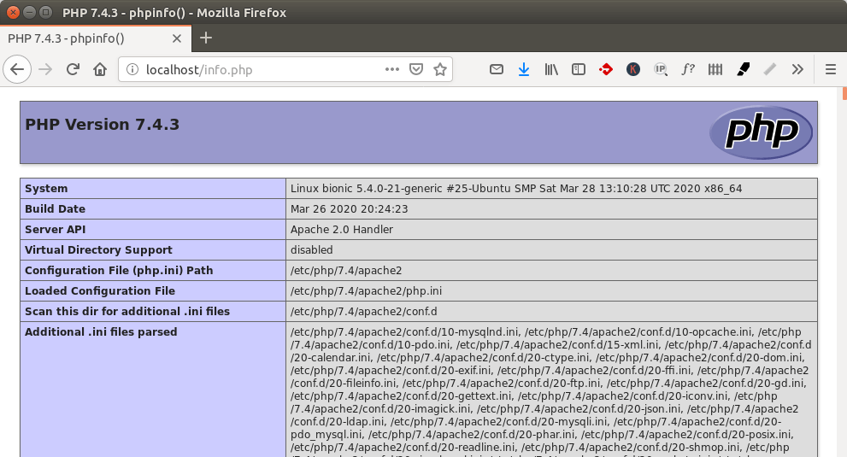Open the Firefox hamburger menu
Viewport: 847px width, 457px height.
coord(831,69)
